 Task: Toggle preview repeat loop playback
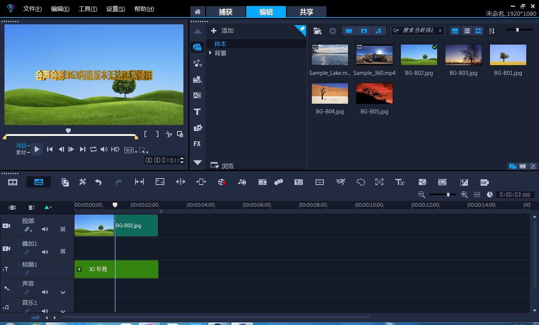[93, 149]
